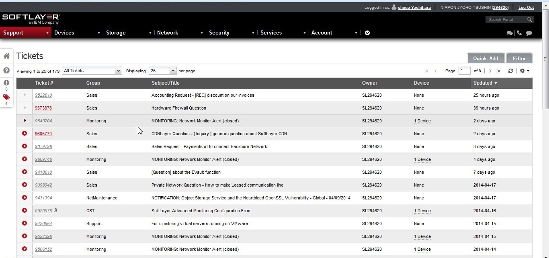Viewport: 549px width, 258px height.
Task: Open the double speech bubbles chat icon
Action: pyautogui.click(x=510, y=33)
